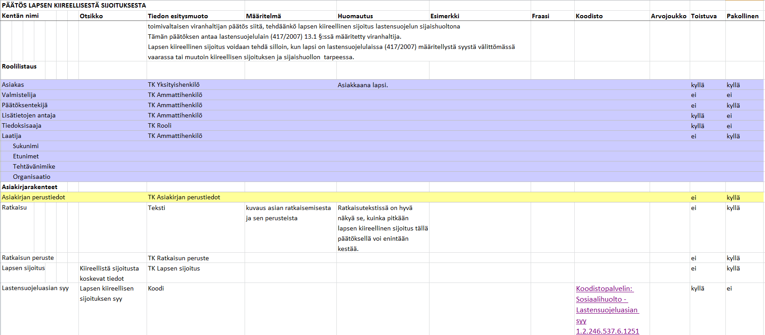The image size is (765, 335).
Task: Select the title cell 'PÄÄTÖS LAPSEN KIIREELLISESTÄ SIJOITUKSESTA'
Action: pyautogui.click(x=74, y=5)
